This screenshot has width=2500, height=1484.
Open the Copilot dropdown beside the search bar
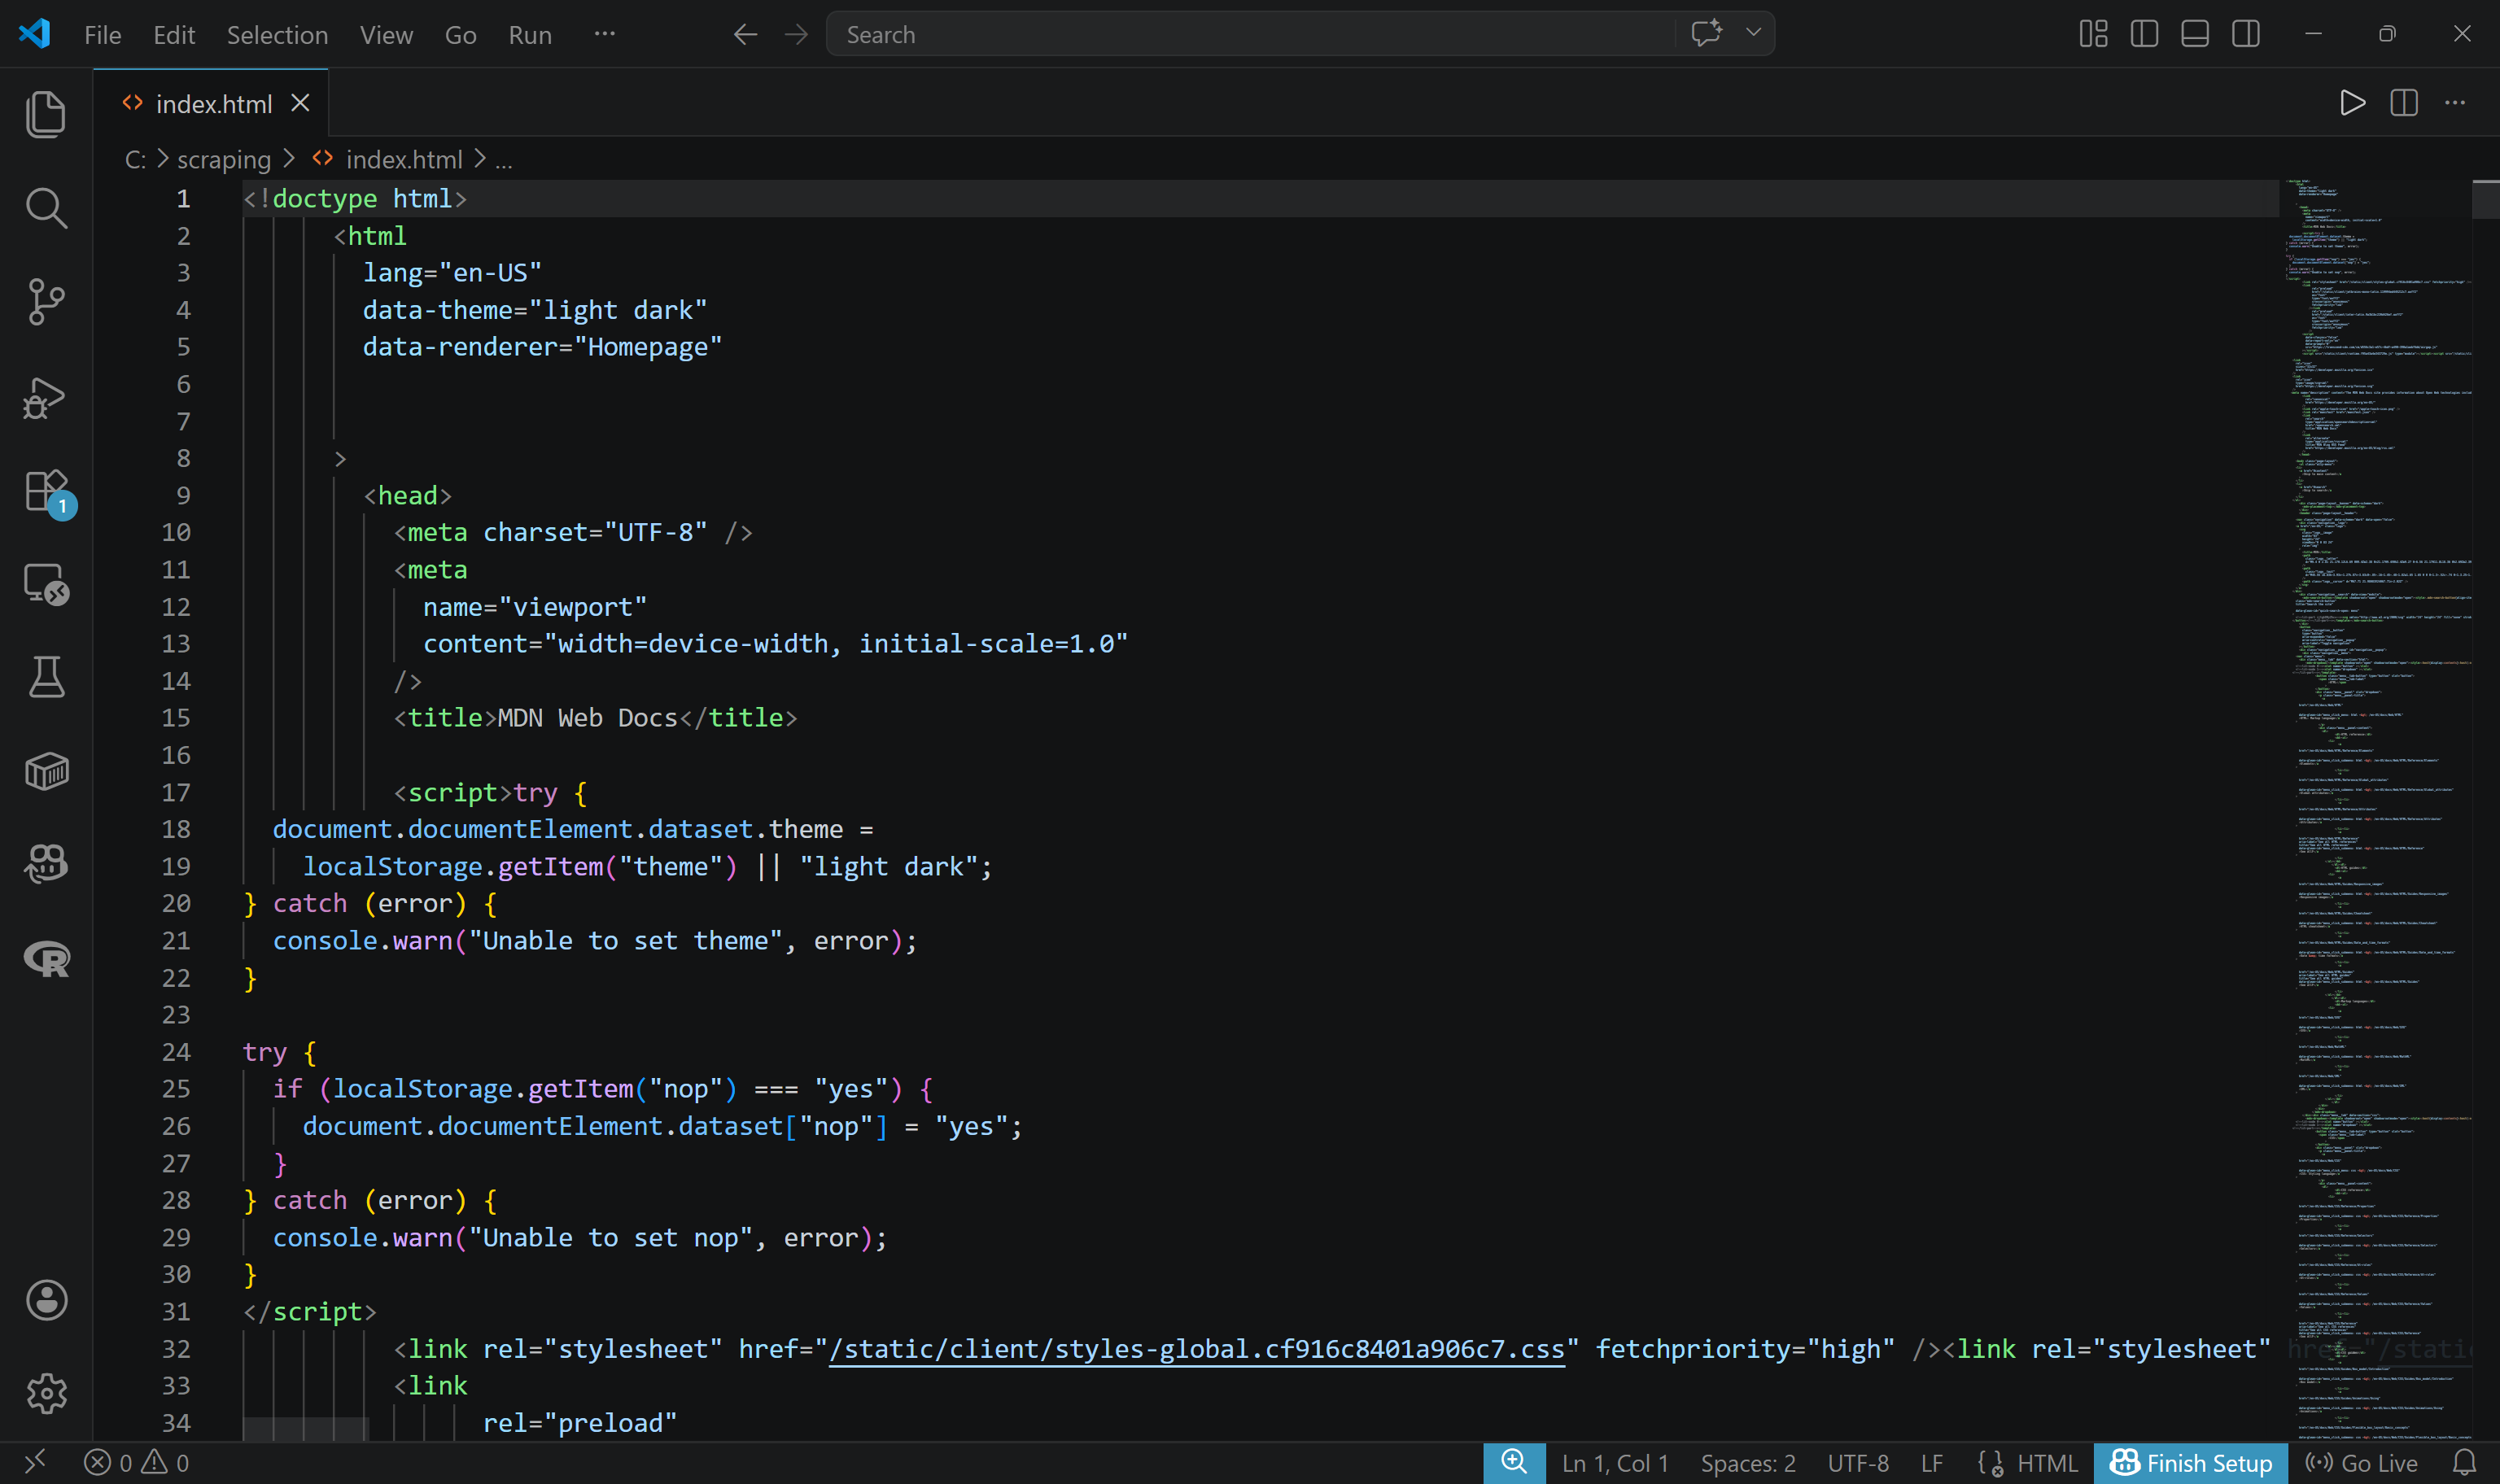tap(1753, 33)
